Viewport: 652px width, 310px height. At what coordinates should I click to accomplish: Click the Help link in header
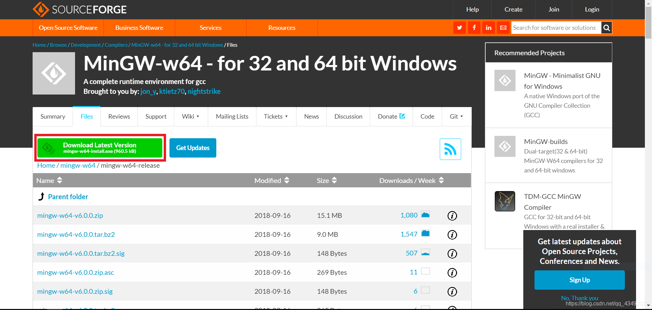[x=472, y=9]
